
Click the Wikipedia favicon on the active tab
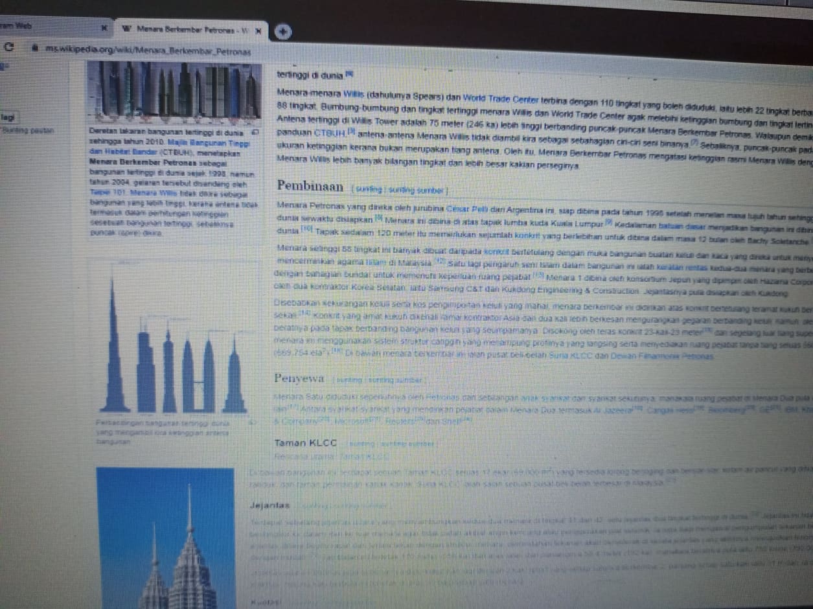pos(127,29)
